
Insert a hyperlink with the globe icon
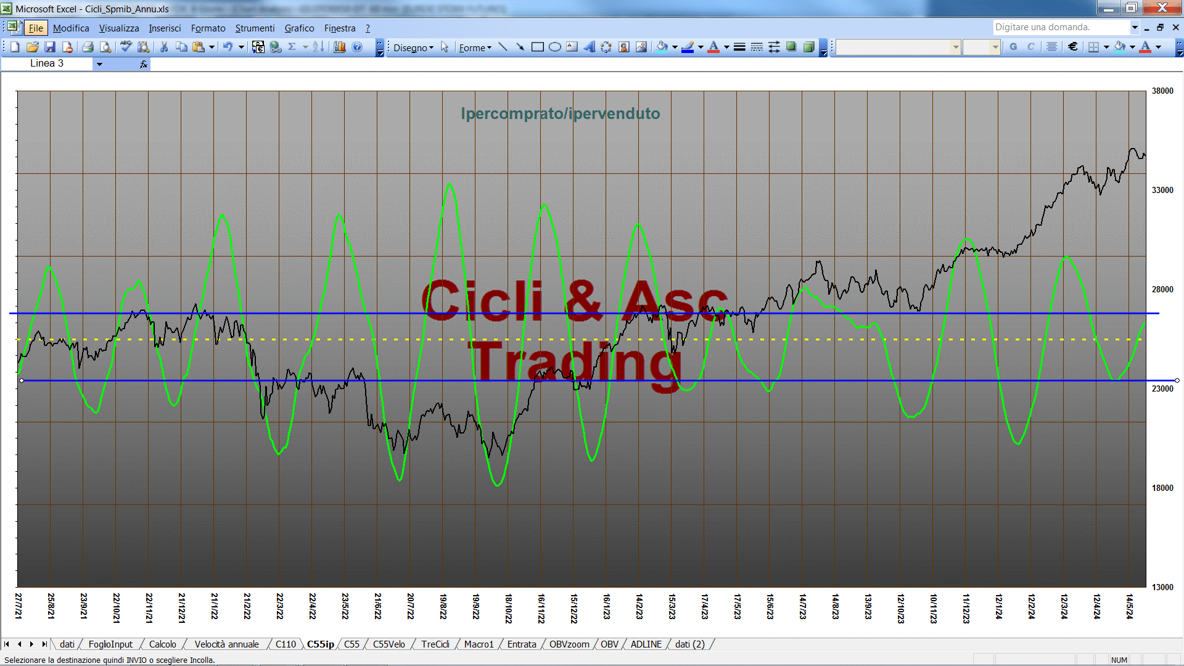click(276, 47)
